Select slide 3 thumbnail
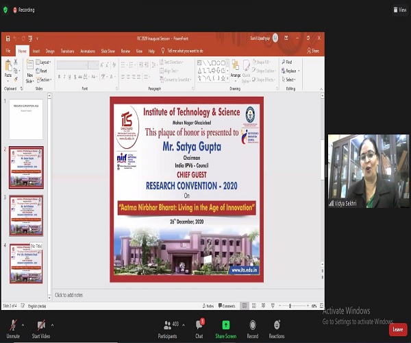The width and height of the screenshot is (411, 343). click(x=26, y=215)
